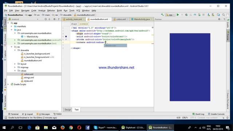Select roundedbutton.xml in project tree
233x131 pixels.
click(33, 60)
